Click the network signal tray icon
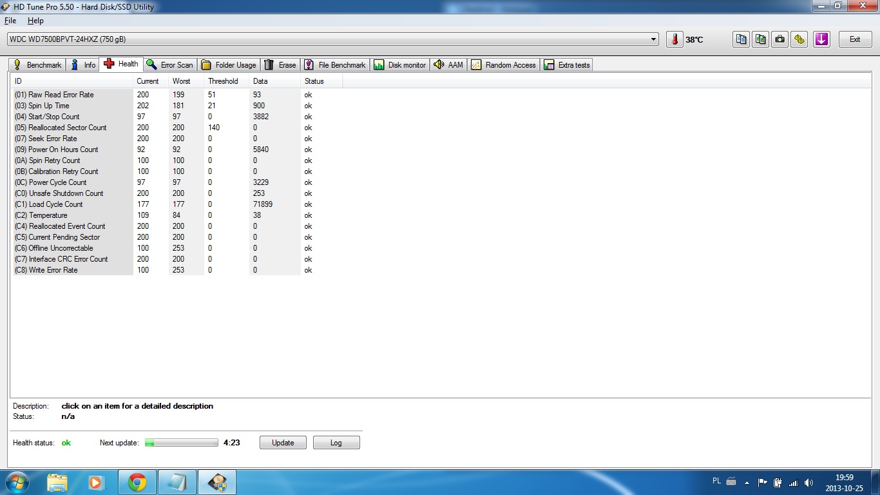 (x=793, y=482)
